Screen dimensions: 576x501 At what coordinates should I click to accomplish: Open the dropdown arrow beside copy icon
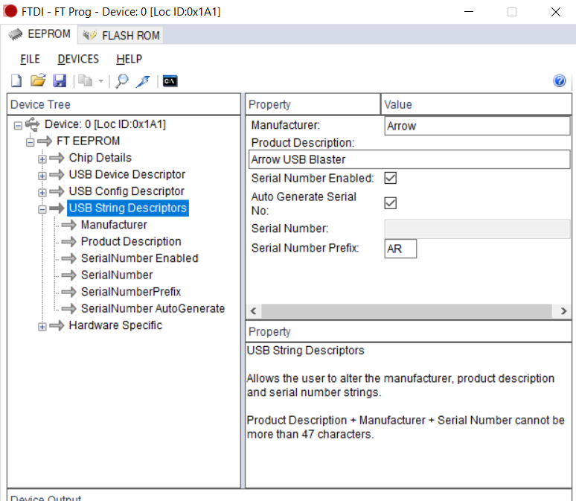pos(101,81)
